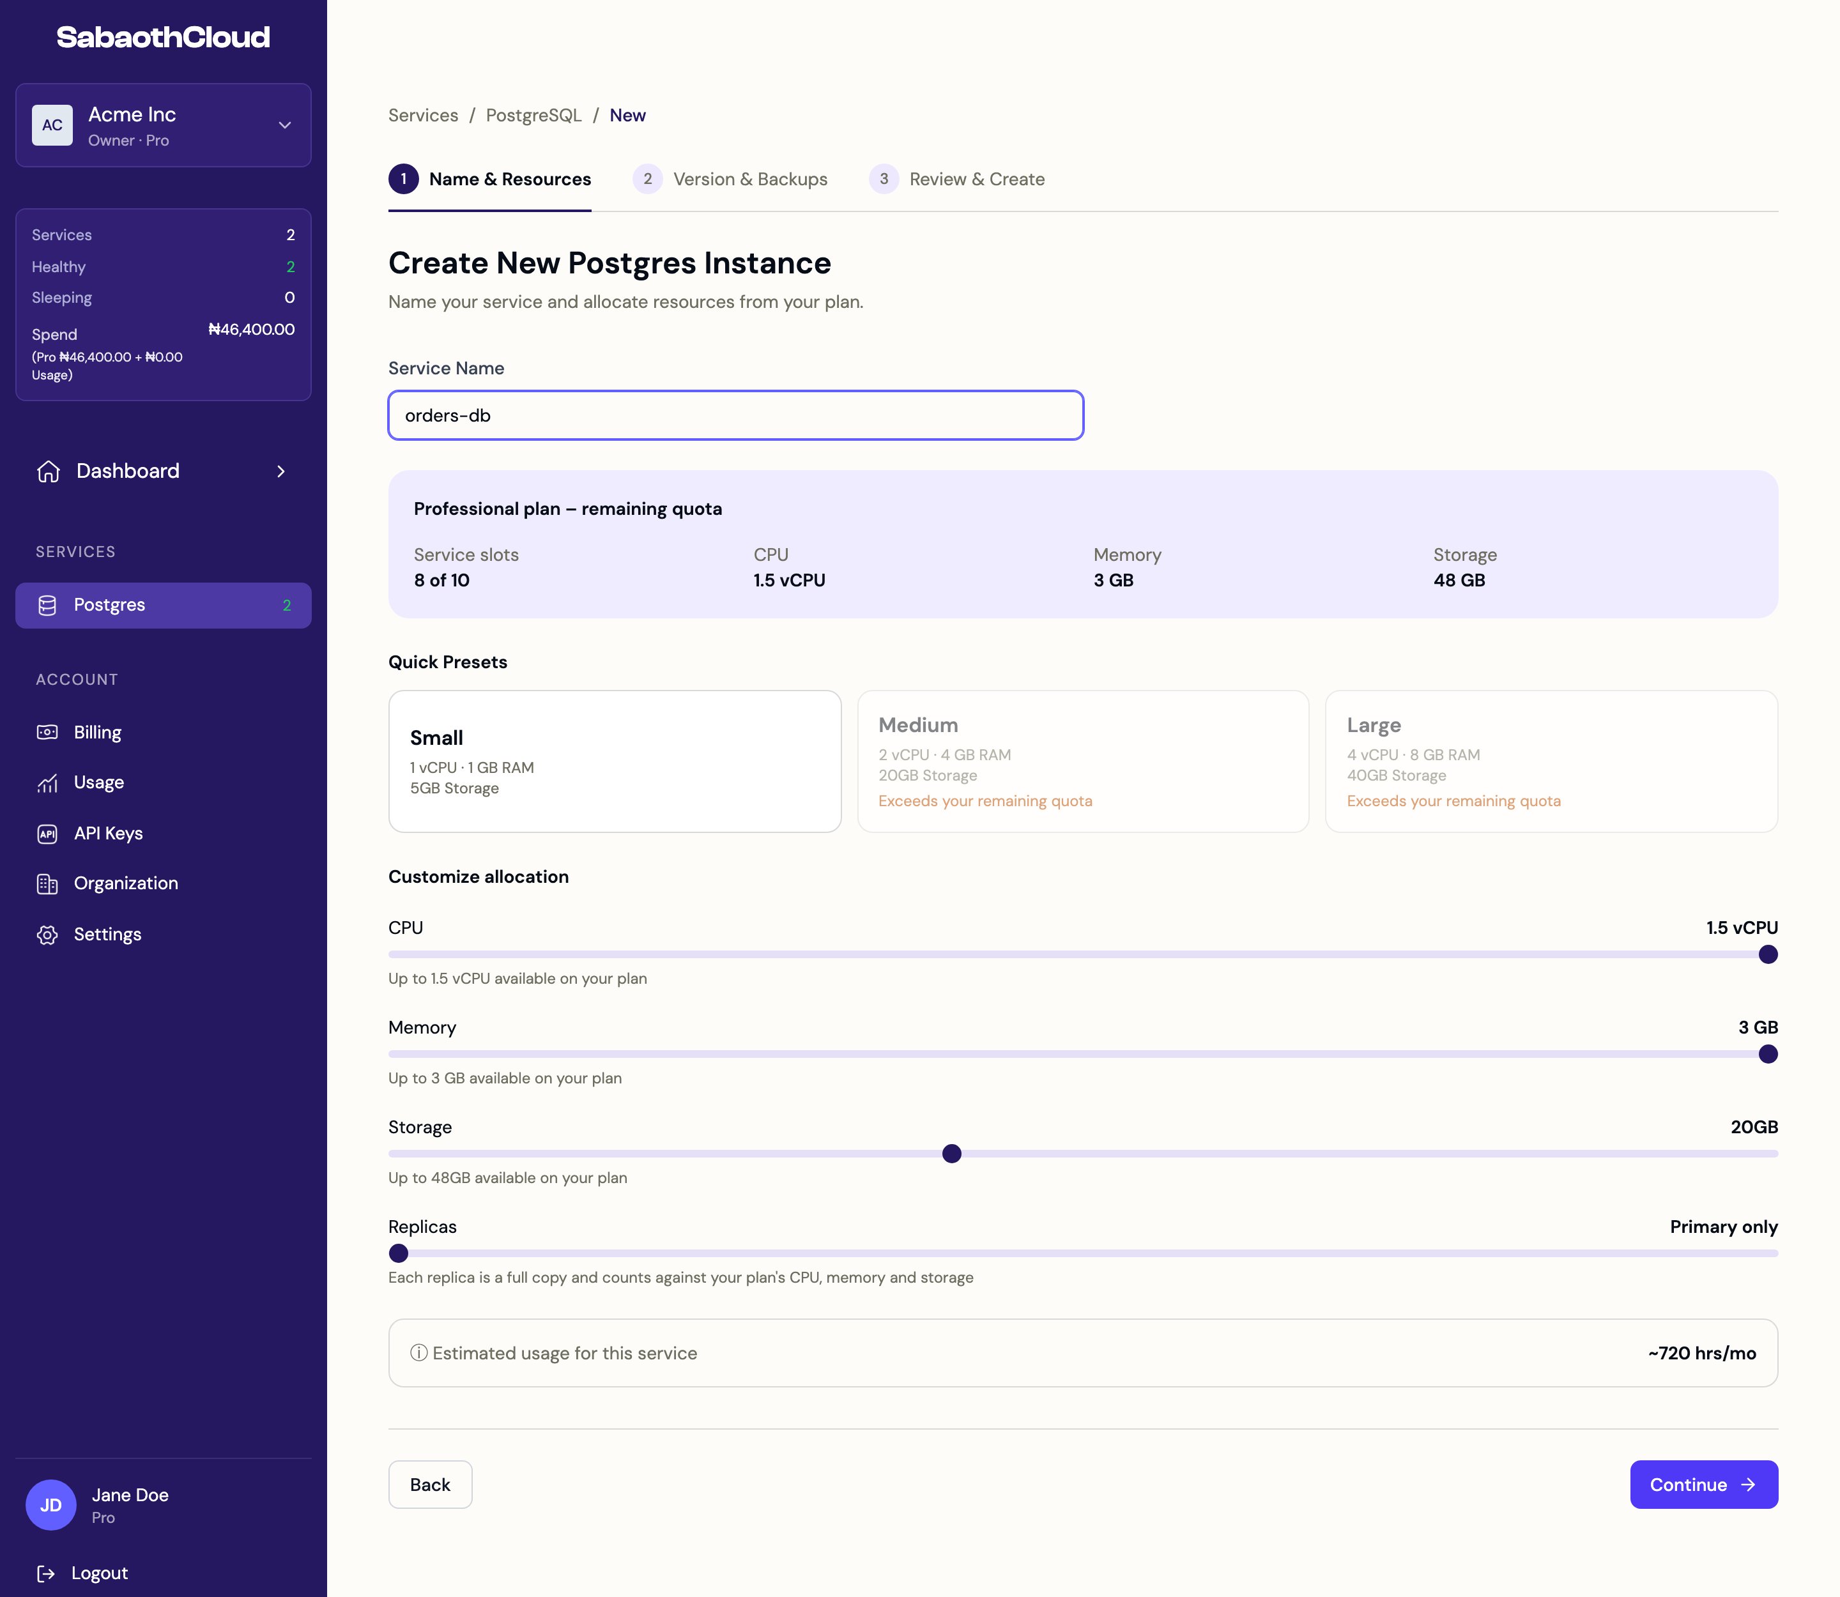
Task: Click the Postgres database icon
Action: (x=47, y=605)
